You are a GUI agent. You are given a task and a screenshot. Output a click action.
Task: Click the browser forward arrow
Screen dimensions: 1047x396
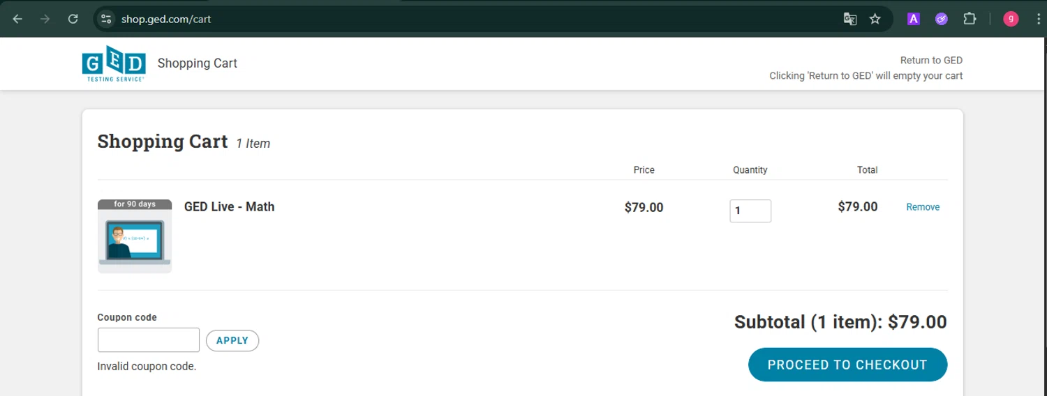click(x=45, y=19)
